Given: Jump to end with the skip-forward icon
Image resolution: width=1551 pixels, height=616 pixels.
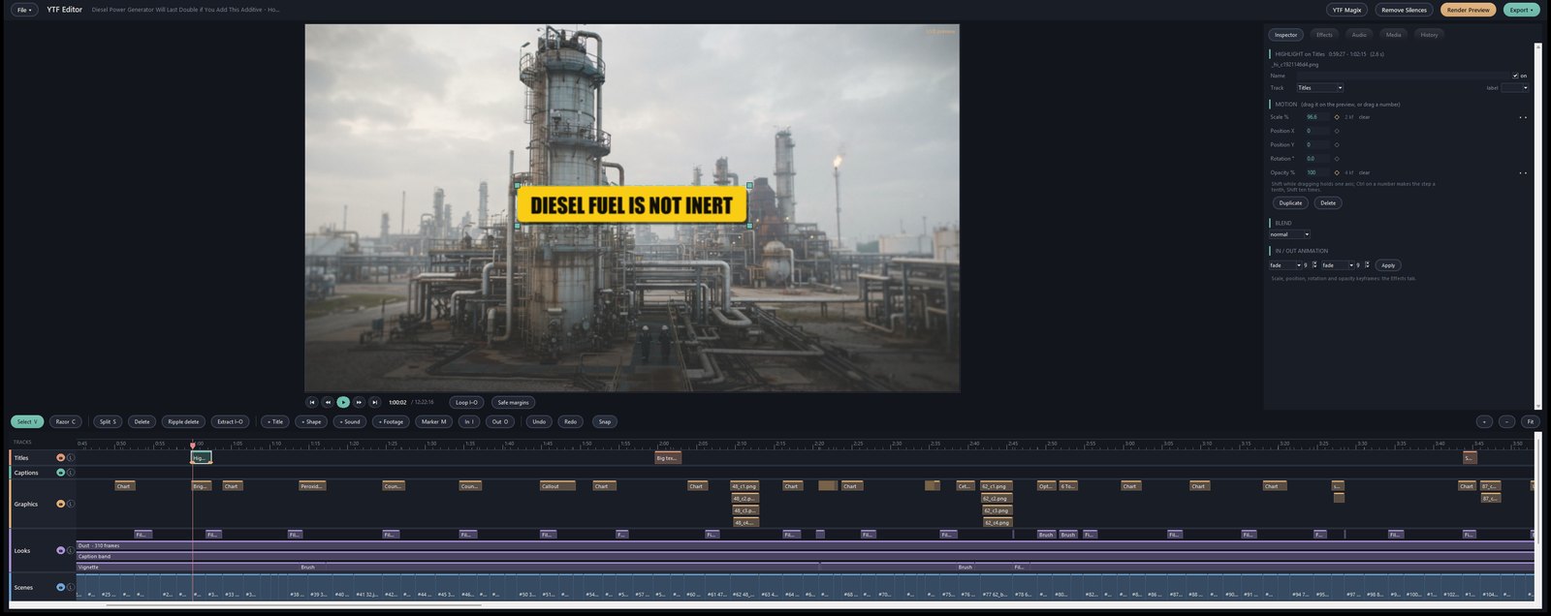Looking at the screenshot, I should [x=374, y=402].
